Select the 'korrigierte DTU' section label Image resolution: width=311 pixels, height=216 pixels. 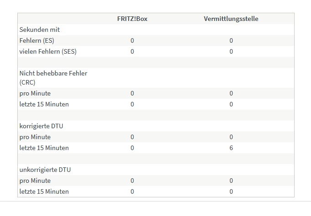click(x=41, y=126)
